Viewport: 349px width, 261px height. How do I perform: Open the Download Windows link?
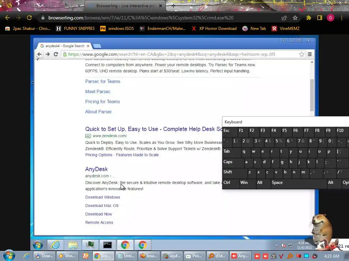click(x=103, y=197)
